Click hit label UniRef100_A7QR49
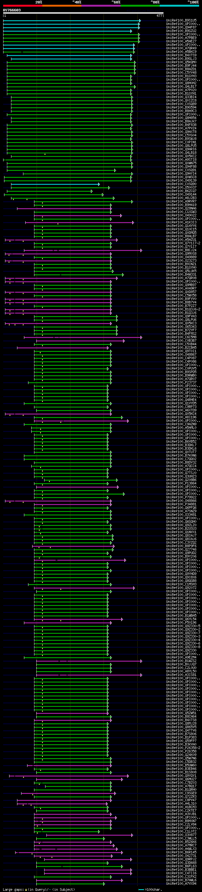202x892 pixels. [181, 48]
